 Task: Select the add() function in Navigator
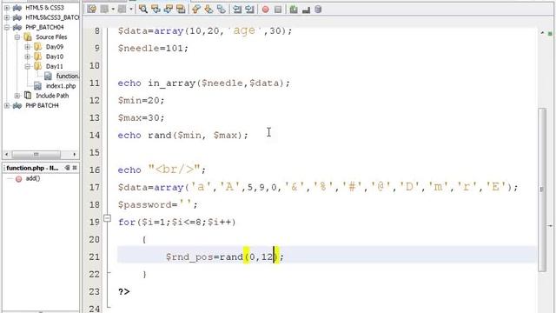pyautogui.click(x=33, y=178)
